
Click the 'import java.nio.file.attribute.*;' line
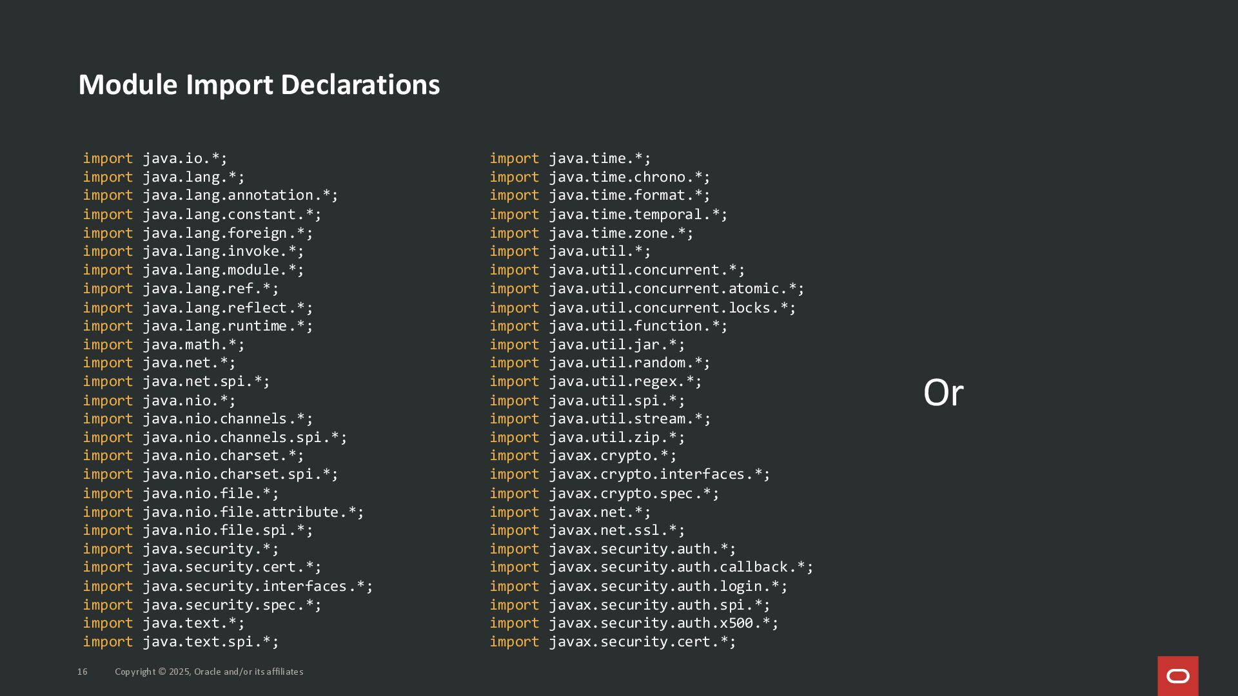[x=223, y=512]
